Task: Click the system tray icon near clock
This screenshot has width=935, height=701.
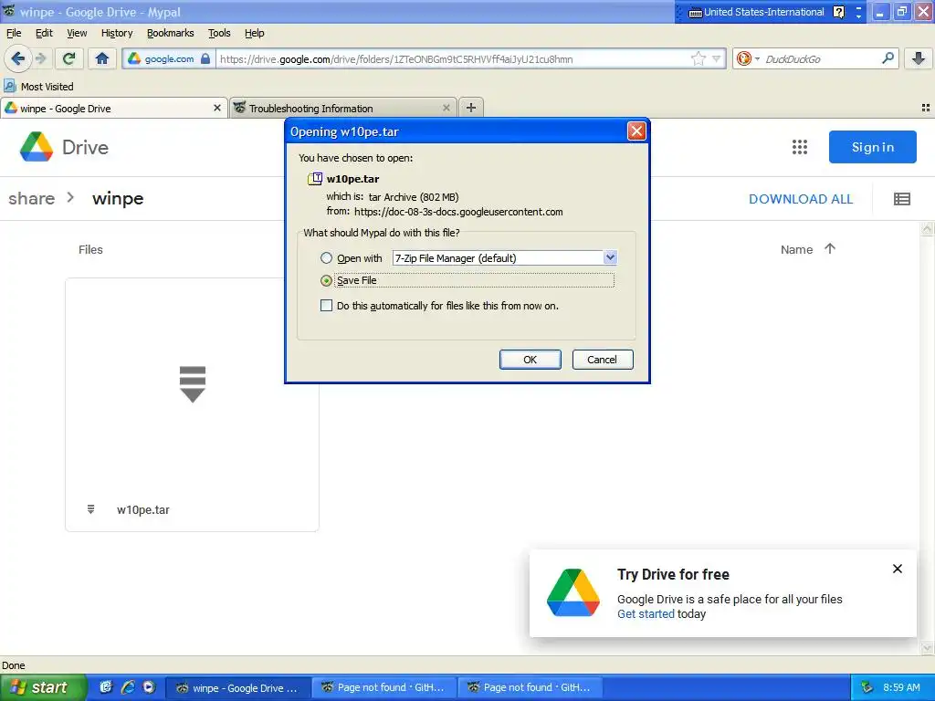Action: pos(867,687)
